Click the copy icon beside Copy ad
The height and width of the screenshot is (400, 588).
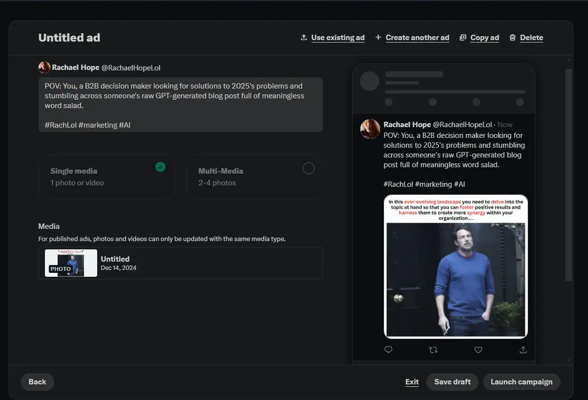tap(463, 38)
